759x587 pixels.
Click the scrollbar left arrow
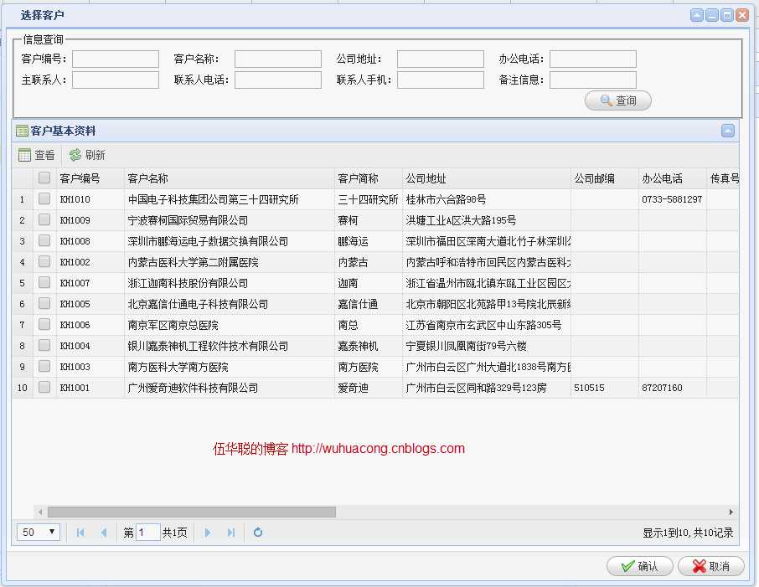pos(40,512)
